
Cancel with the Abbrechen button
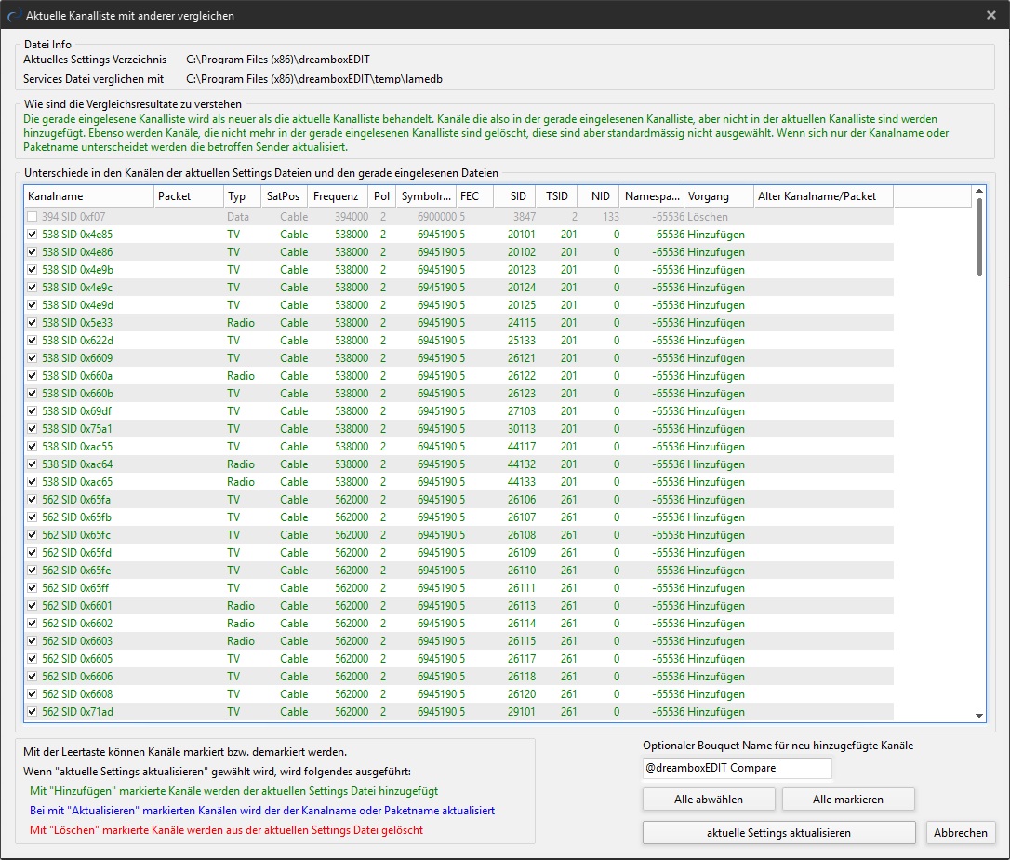click(x=961, y=833)
